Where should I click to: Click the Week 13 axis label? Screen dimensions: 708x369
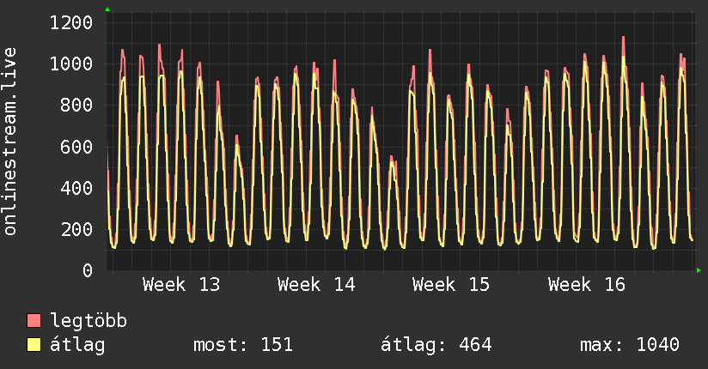pyautogui.click(x=181, y=285)
